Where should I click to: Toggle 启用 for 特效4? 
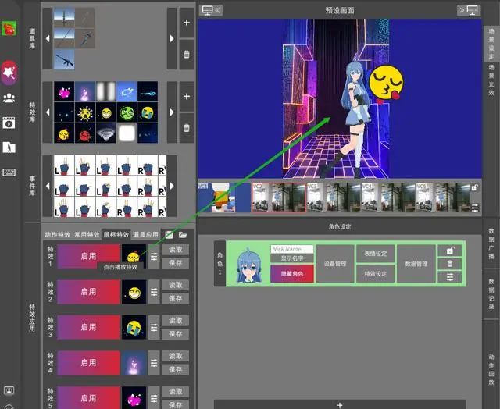(88, 362)
